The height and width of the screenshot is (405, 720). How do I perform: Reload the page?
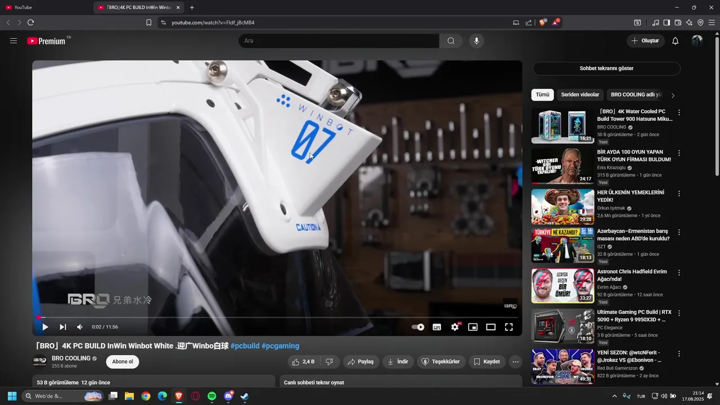30,22
